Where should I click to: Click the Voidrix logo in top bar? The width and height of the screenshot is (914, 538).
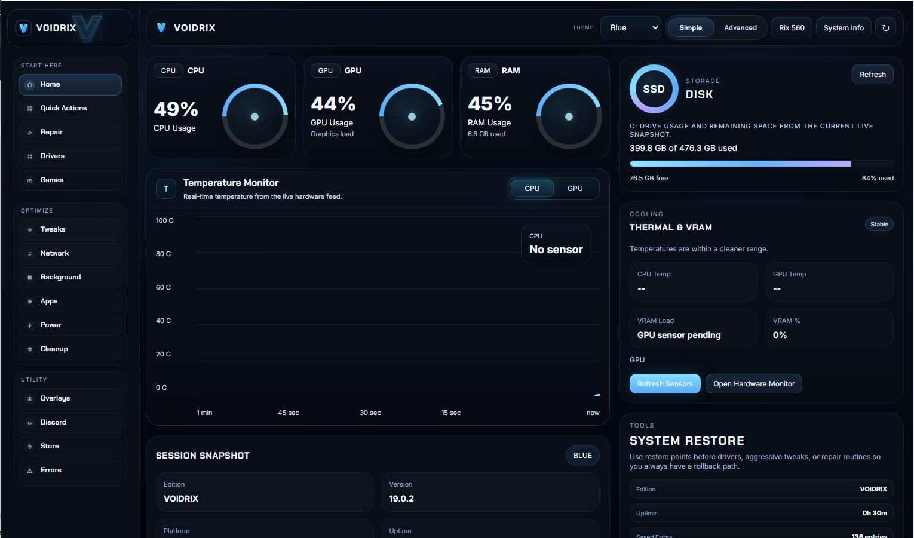(161, 27)
